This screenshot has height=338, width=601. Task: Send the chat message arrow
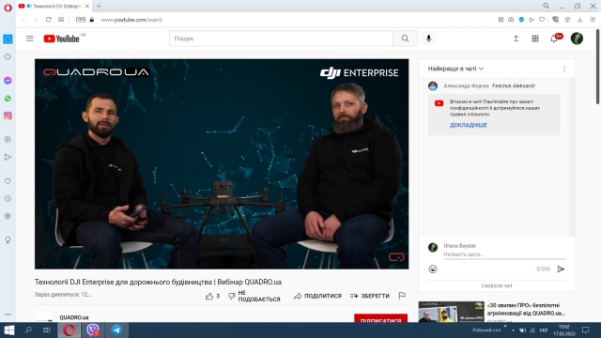click(x=561, y=269)
